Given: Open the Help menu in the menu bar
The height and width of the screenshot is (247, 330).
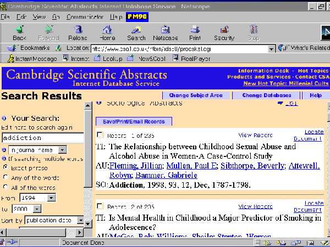Looking at the screenshot, I should point(116,17).
